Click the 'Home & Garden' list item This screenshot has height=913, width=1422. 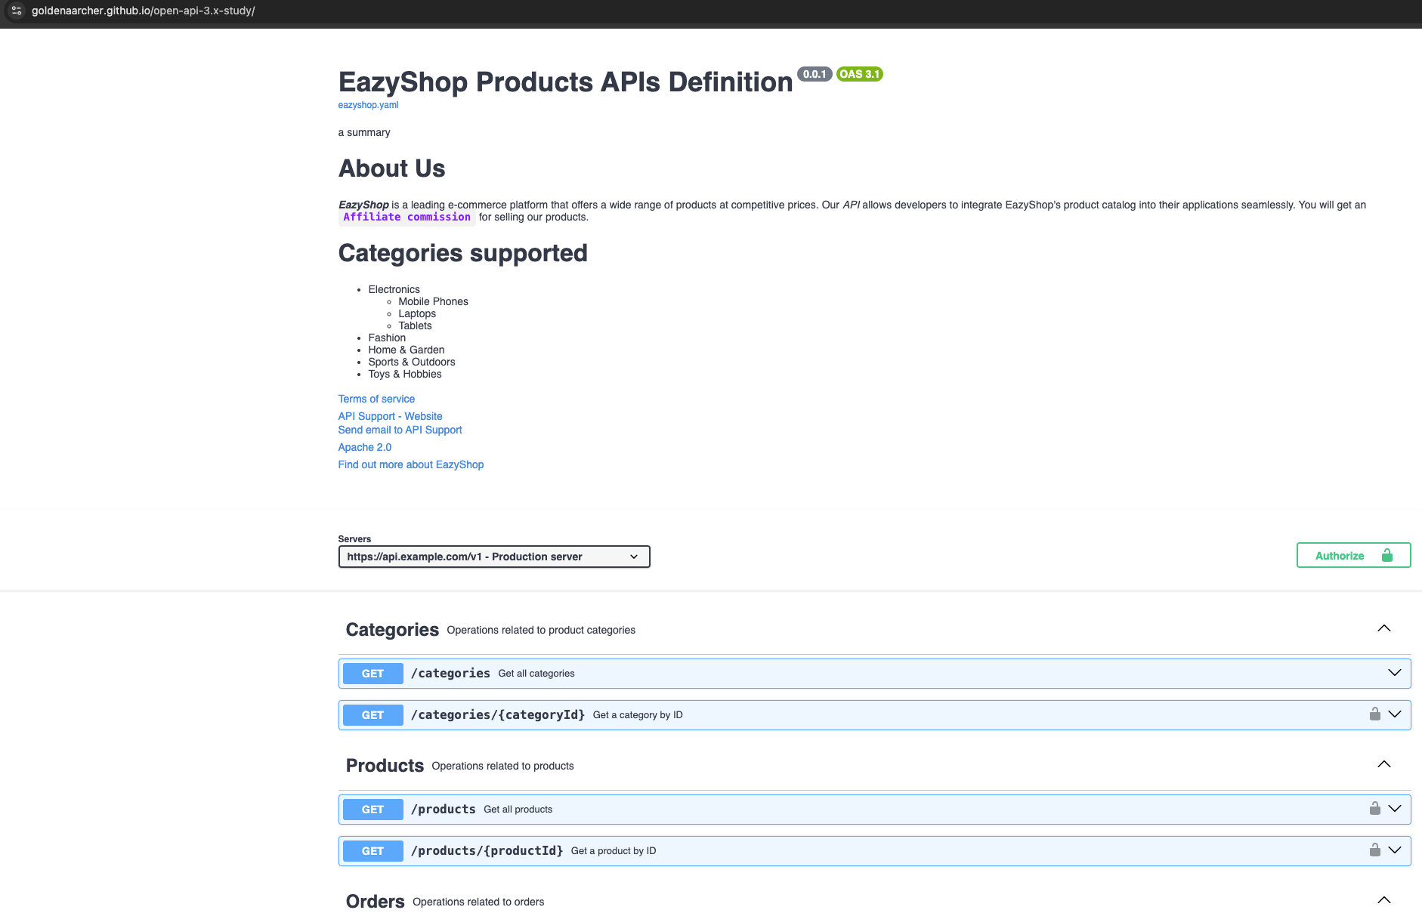pyautogui.click(x=406, y=350)
